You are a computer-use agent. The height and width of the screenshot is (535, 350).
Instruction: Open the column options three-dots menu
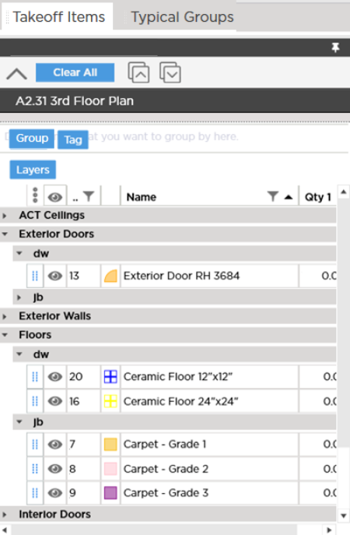35,195
